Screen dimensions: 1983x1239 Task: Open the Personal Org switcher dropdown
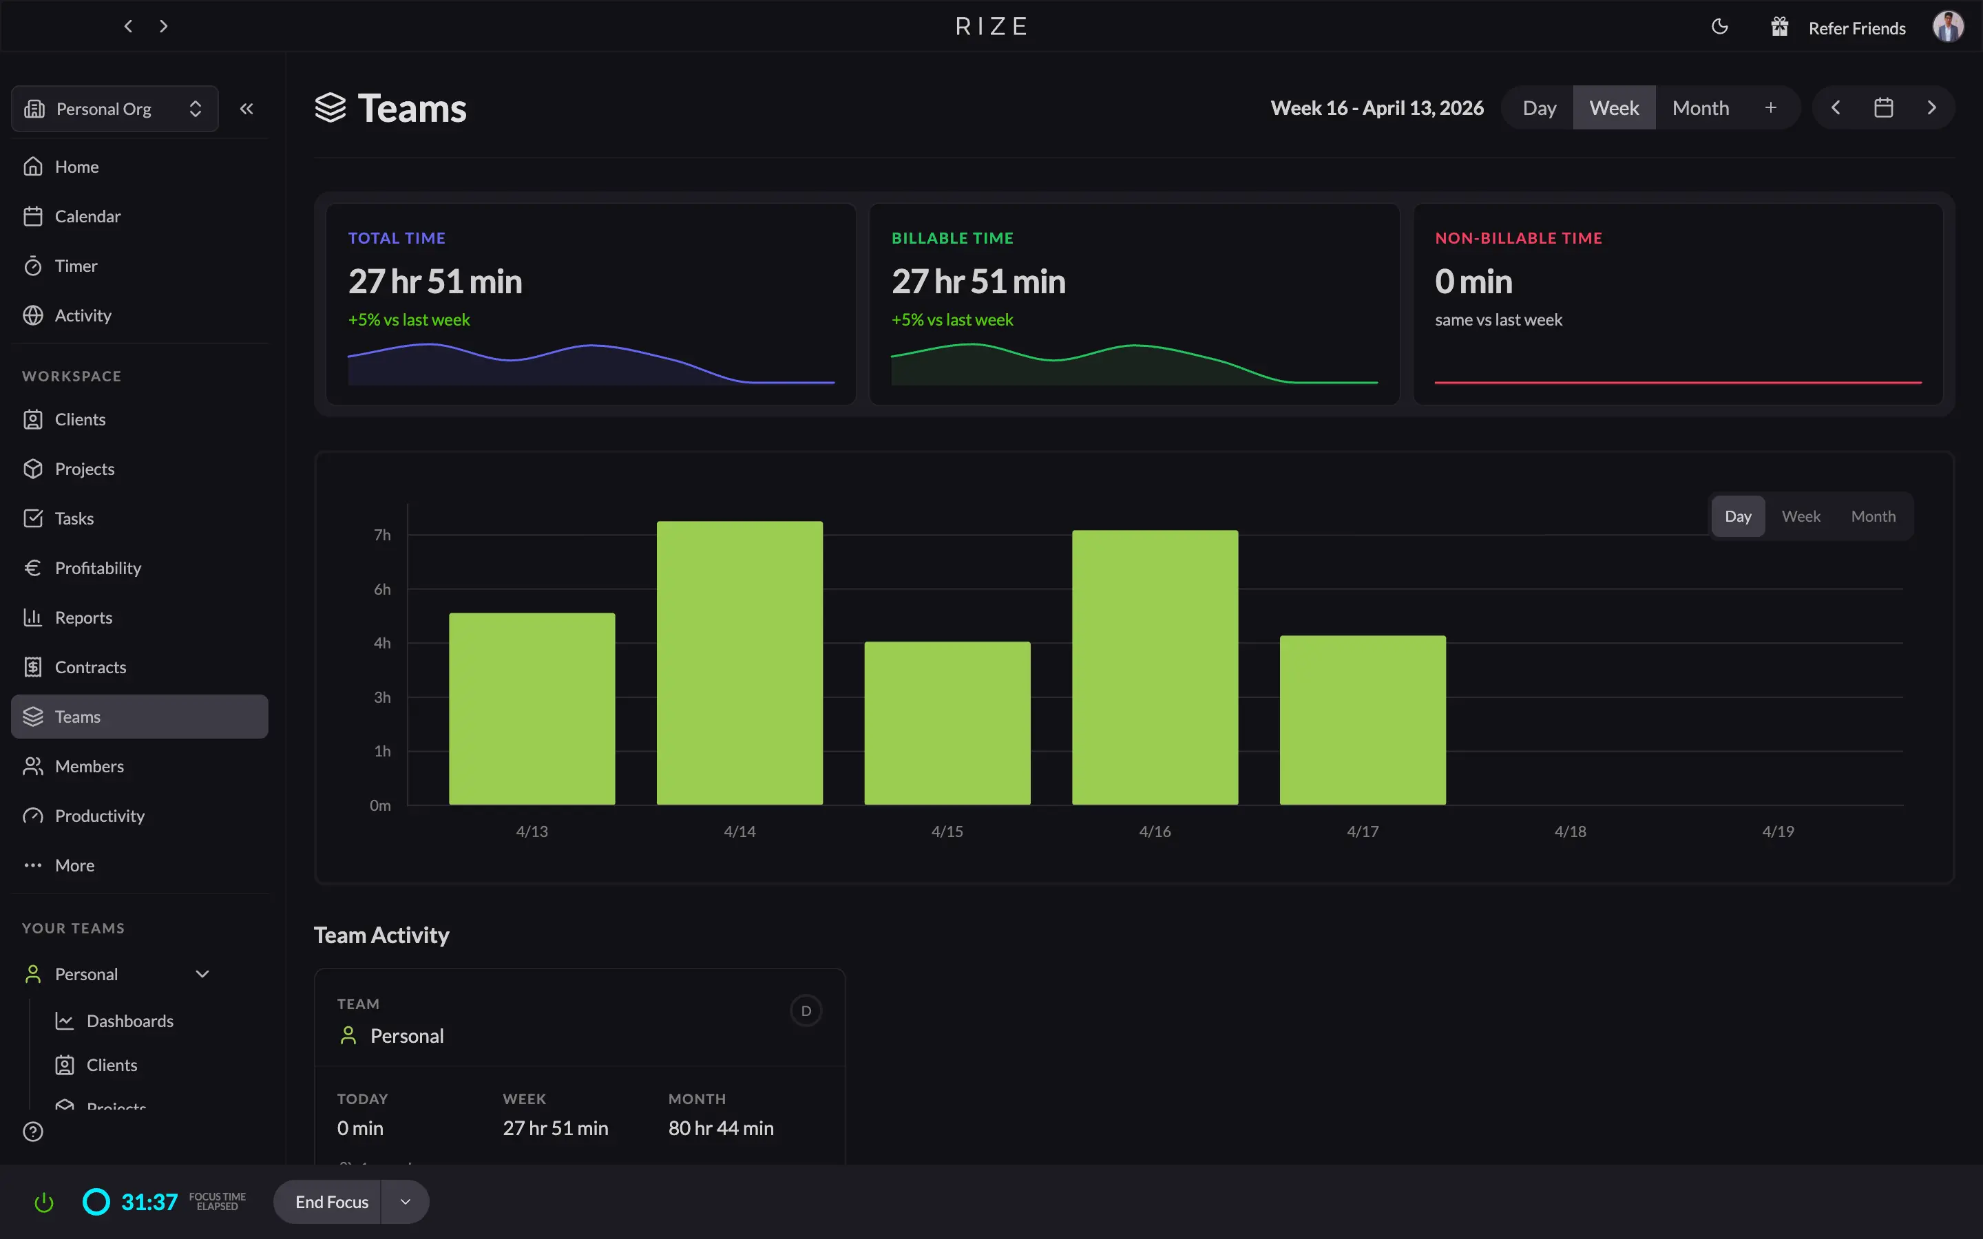coord(115,108)
